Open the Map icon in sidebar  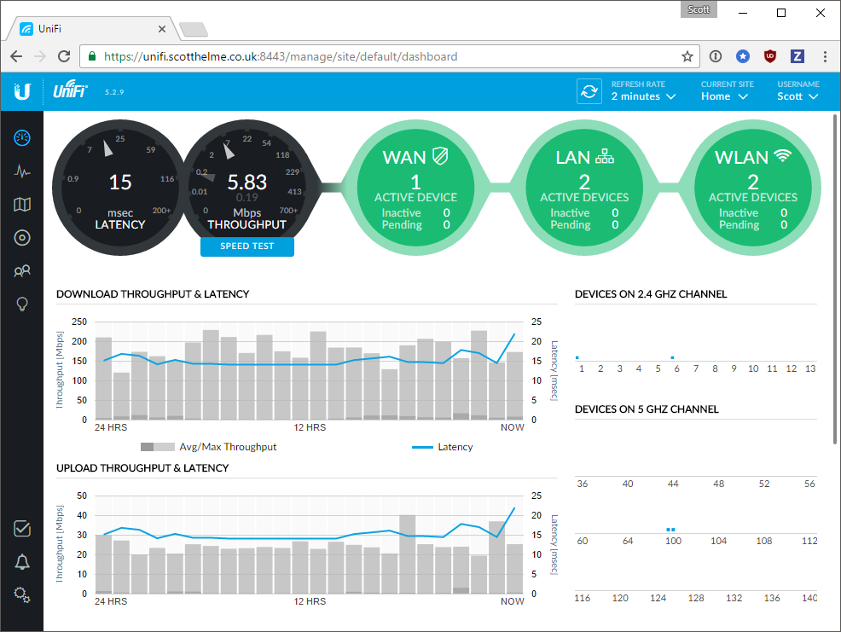[x=22, y=204]
